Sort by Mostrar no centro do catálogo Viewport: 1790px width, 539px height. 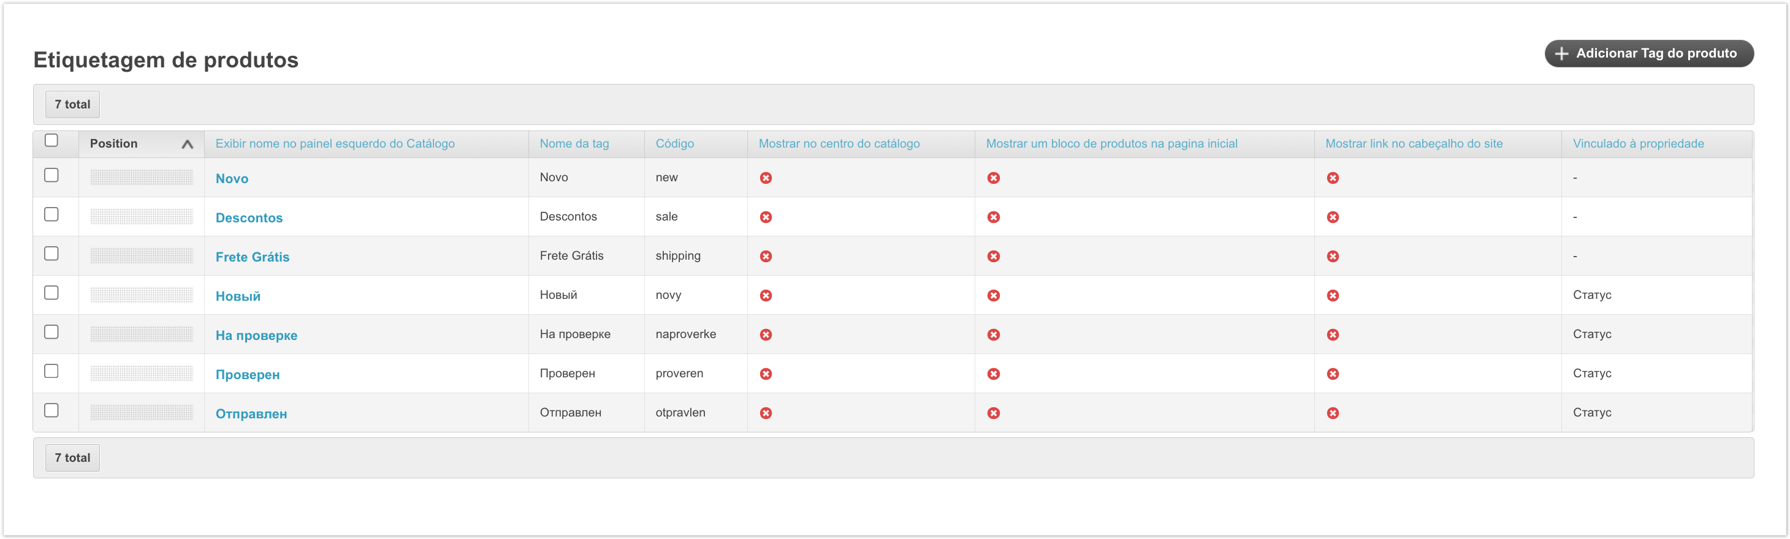tap(838, 144)
